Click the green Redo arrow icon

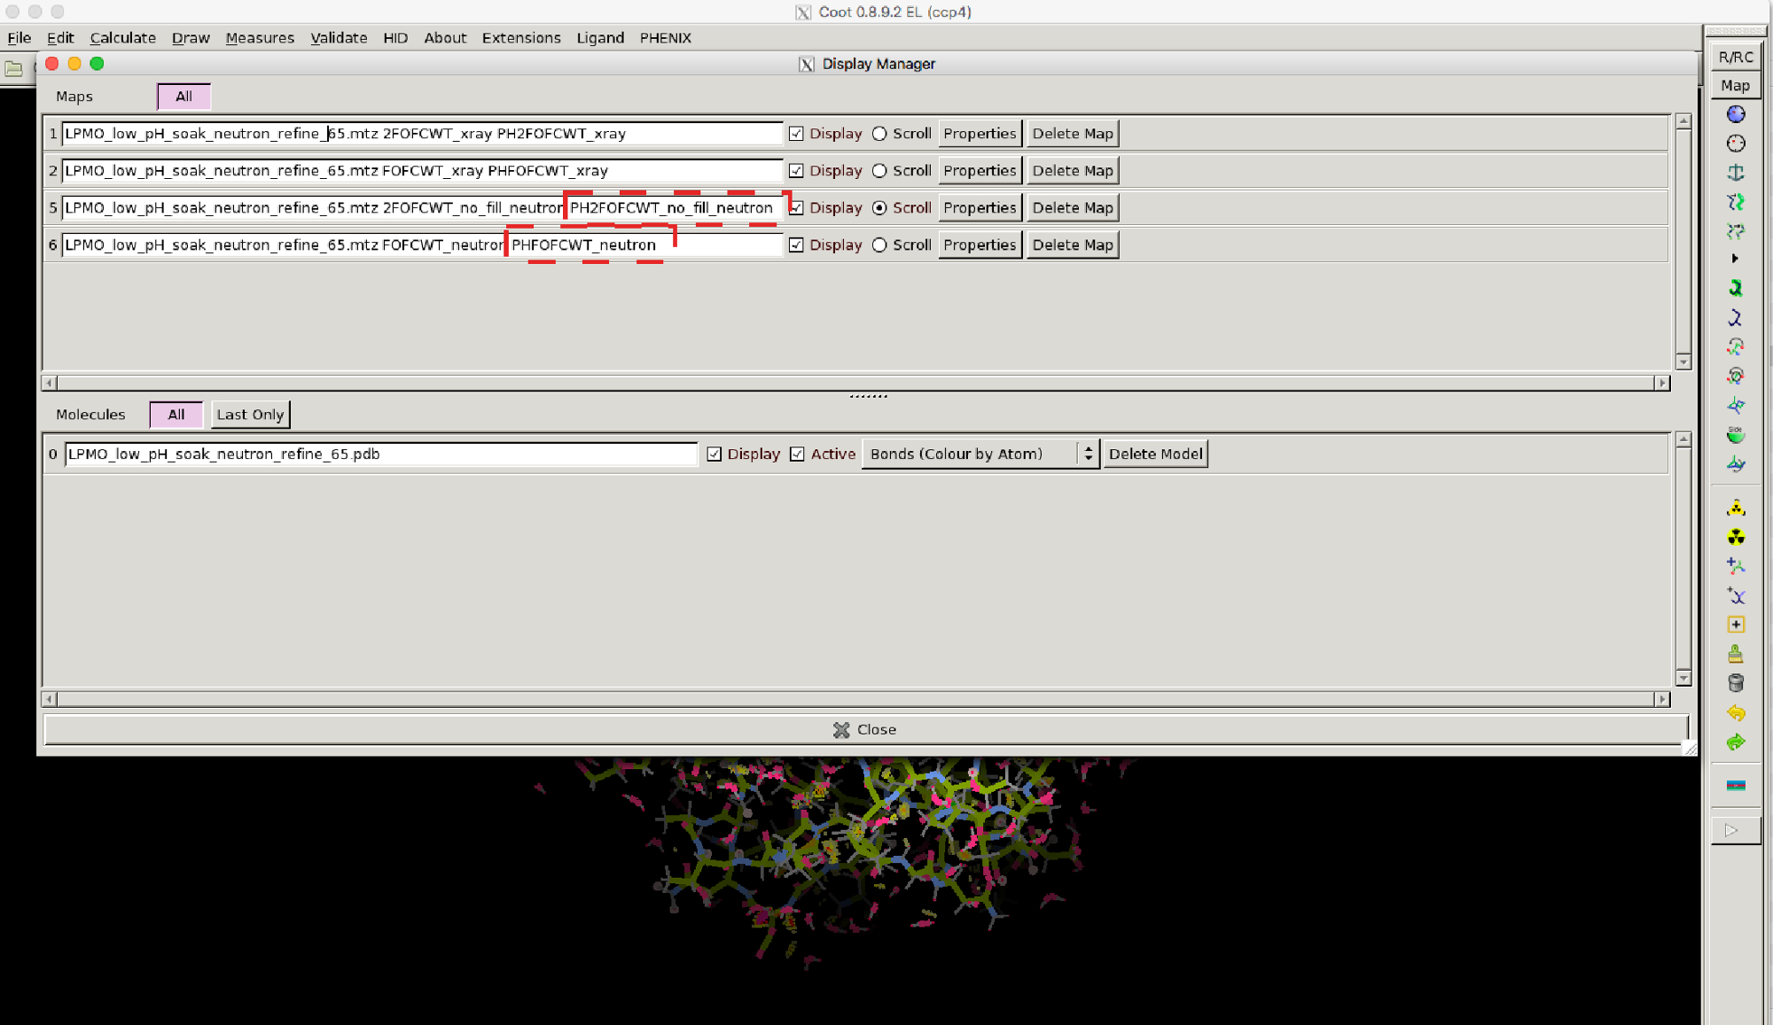[1736, 742]
